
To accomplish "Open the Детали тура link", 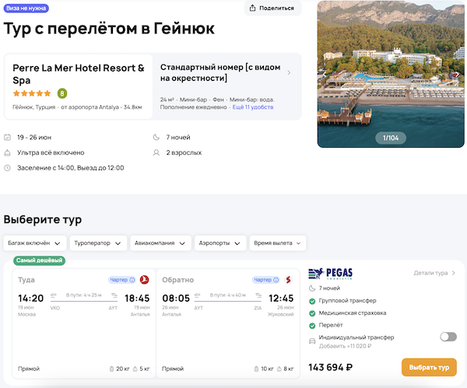I will [x=434, y=273].
